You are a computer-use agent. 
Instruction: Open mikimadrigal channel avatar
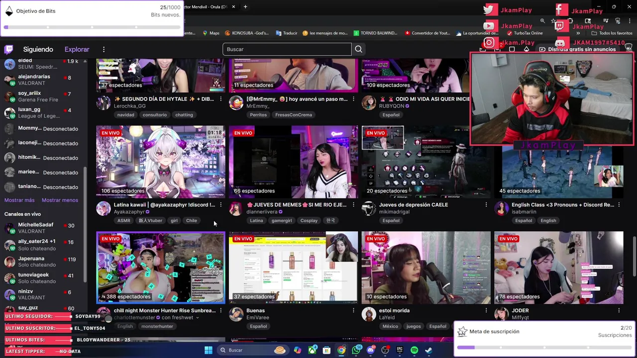click(x=369, y=208)
